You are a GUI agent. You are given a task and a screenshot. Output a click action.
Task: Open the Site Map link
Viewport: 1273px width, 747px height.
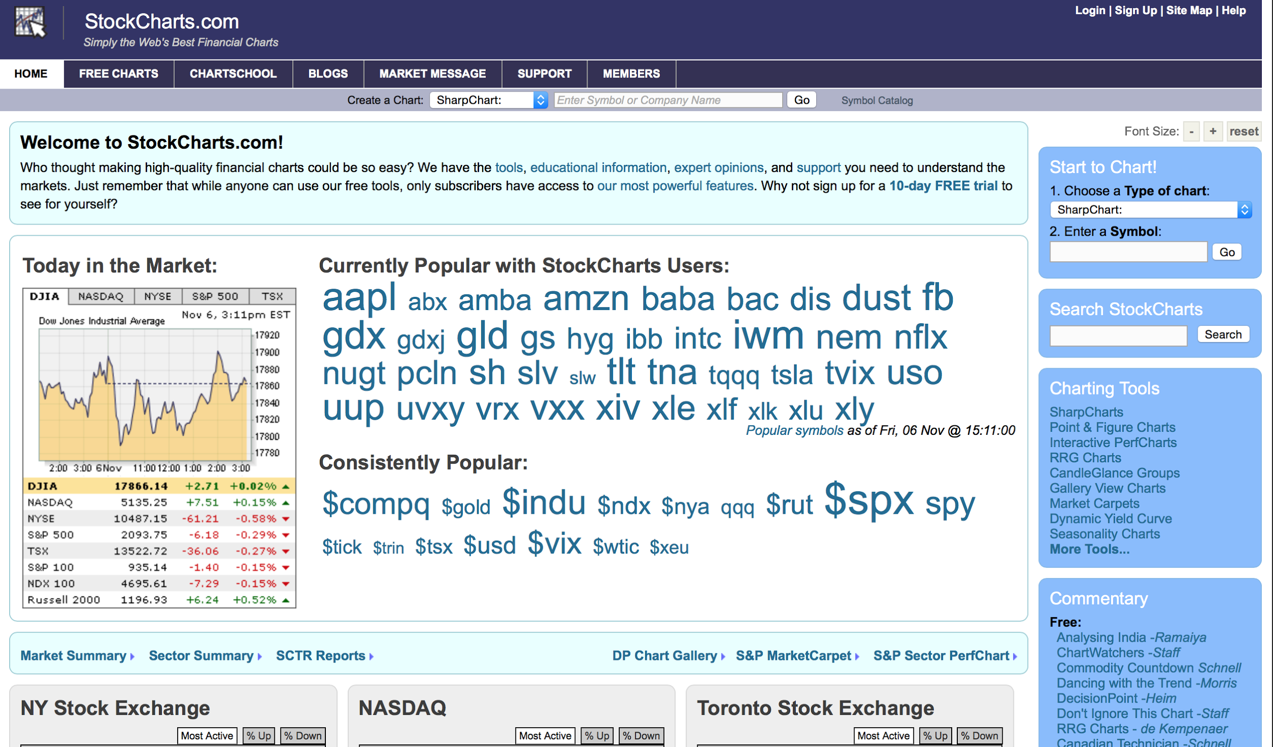(x=1189, y=11)
